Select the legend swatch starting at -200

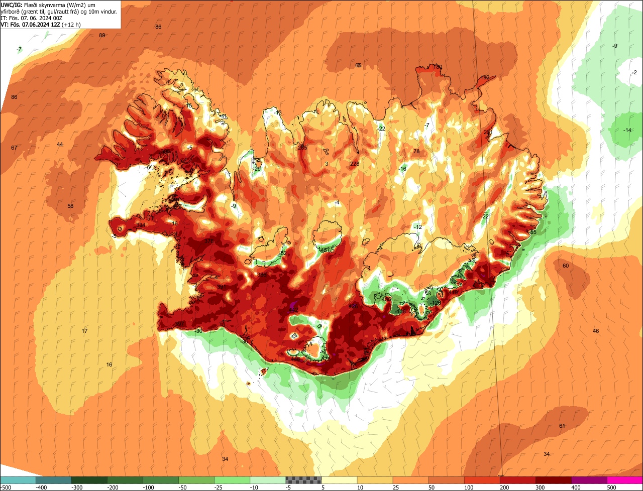tap(125, 480)
